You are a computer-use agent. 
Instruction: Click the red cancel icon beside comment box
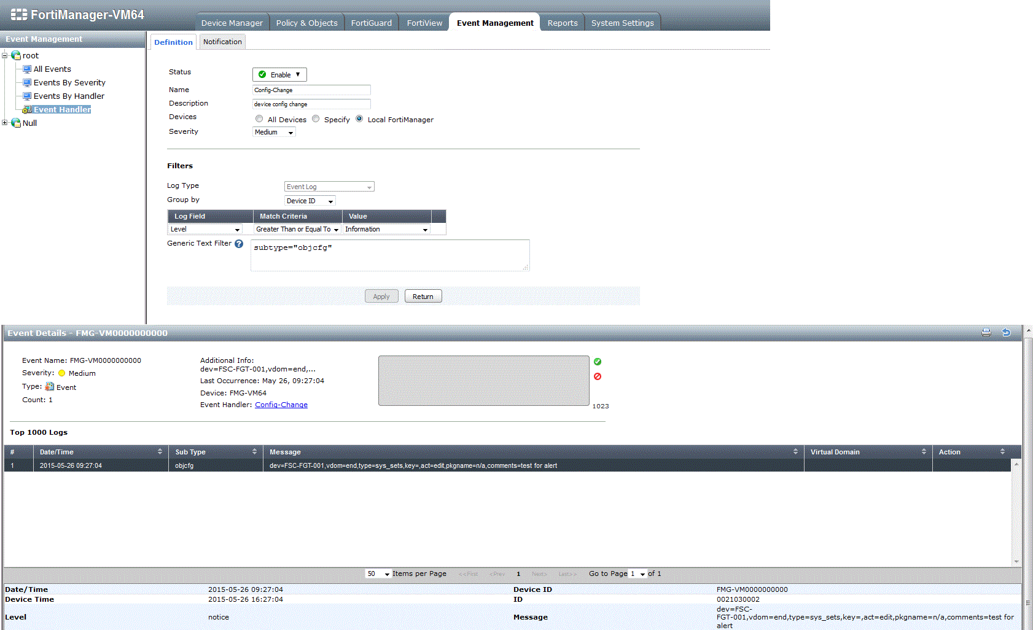click(598, 376)
